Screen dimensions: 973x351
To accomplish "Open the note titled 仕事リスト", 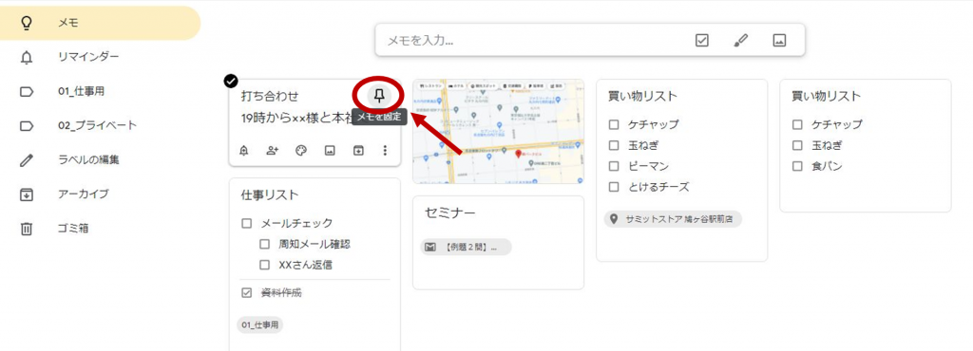I will [270, 195].
